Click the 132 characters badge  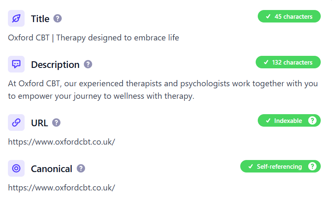pos(288,62)
